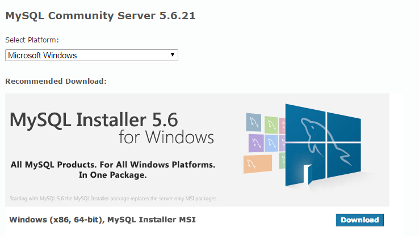
Task: Open the Select Platform dropdown showing Microsoft Windows
Action: 91,55
